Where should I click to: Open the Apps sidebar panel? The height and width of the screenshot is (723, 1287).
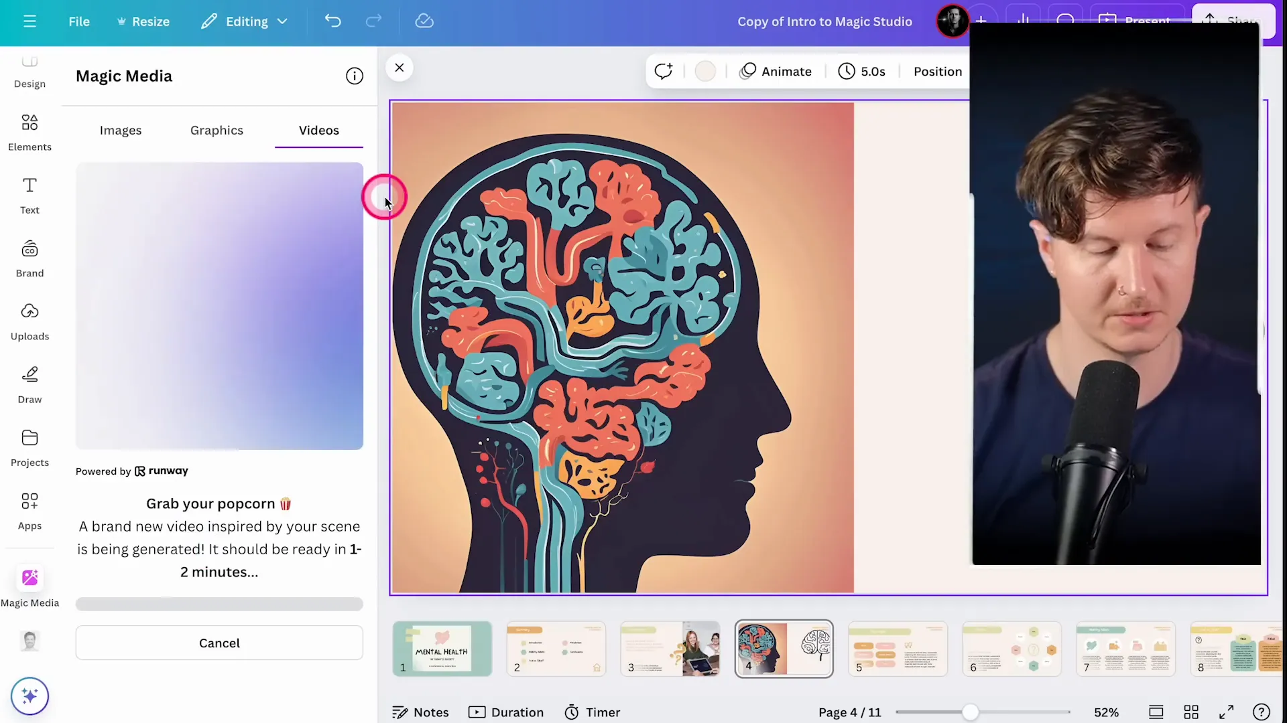(29, 511)
